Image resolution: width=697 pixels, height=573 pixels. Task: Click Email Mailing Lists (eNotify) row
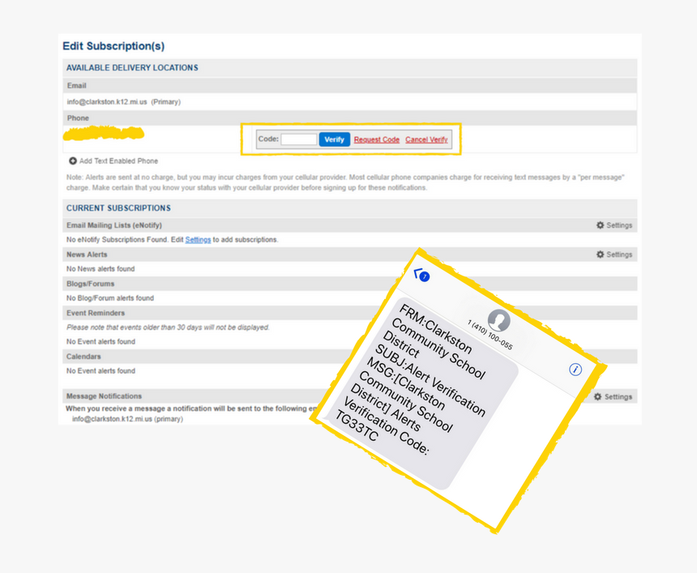[x=350, y=225]
